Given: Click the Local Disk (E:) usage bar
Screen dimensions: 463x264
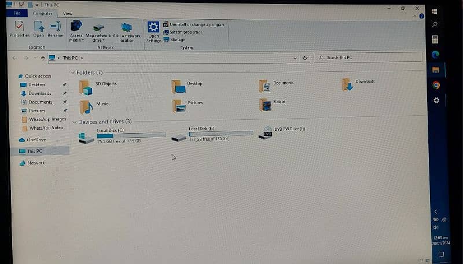Looking at the screenshot, I should [221, 134].
